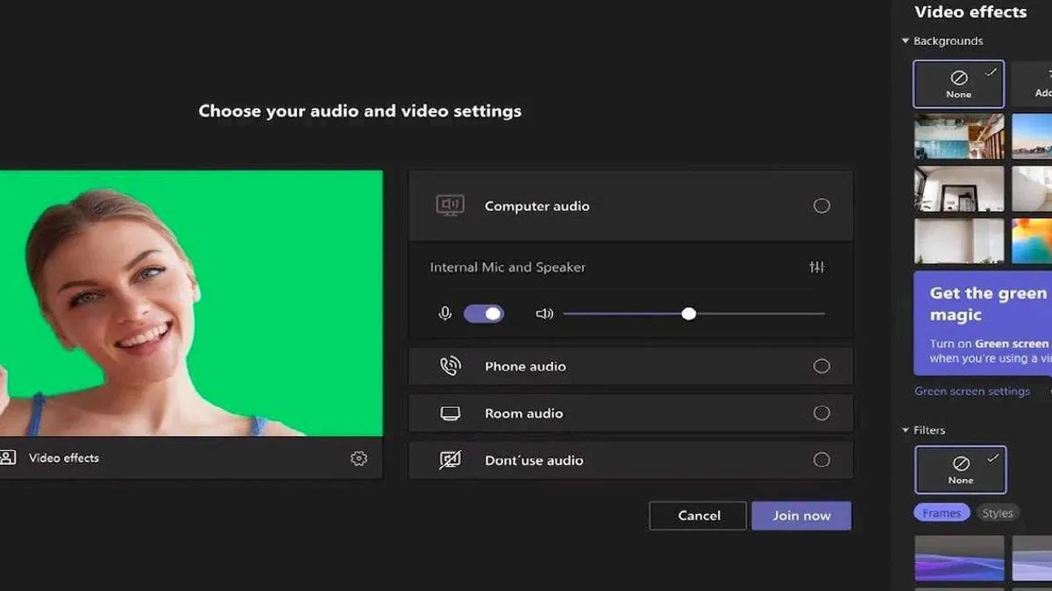Click the Video effects icon under preview
The image size is (1052, 591).
7,457
